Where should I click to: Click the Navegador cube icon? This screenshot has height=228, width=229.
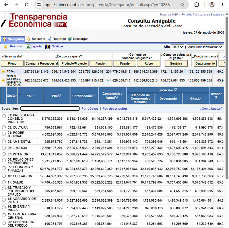pos(5,39)
